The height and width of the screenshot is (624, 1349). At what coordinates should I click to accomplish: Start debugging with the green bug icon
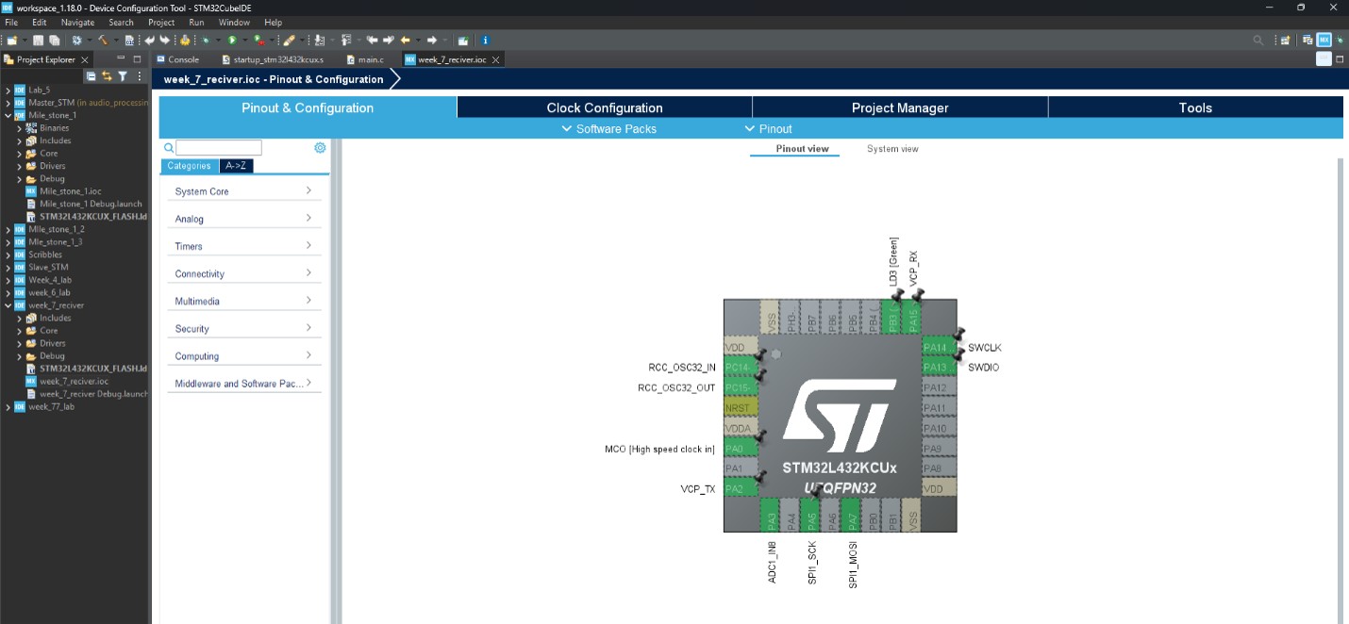206,41
